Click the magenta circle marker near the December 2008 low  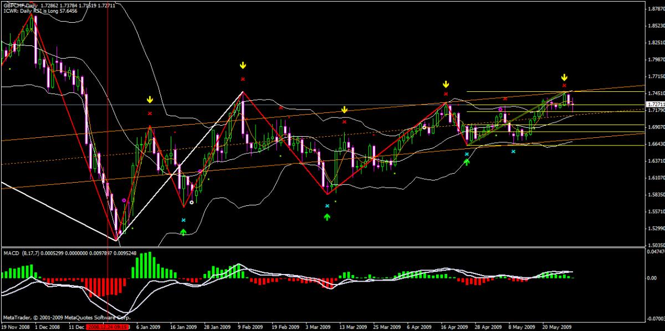pyautogui.click(x=124, y=200)
